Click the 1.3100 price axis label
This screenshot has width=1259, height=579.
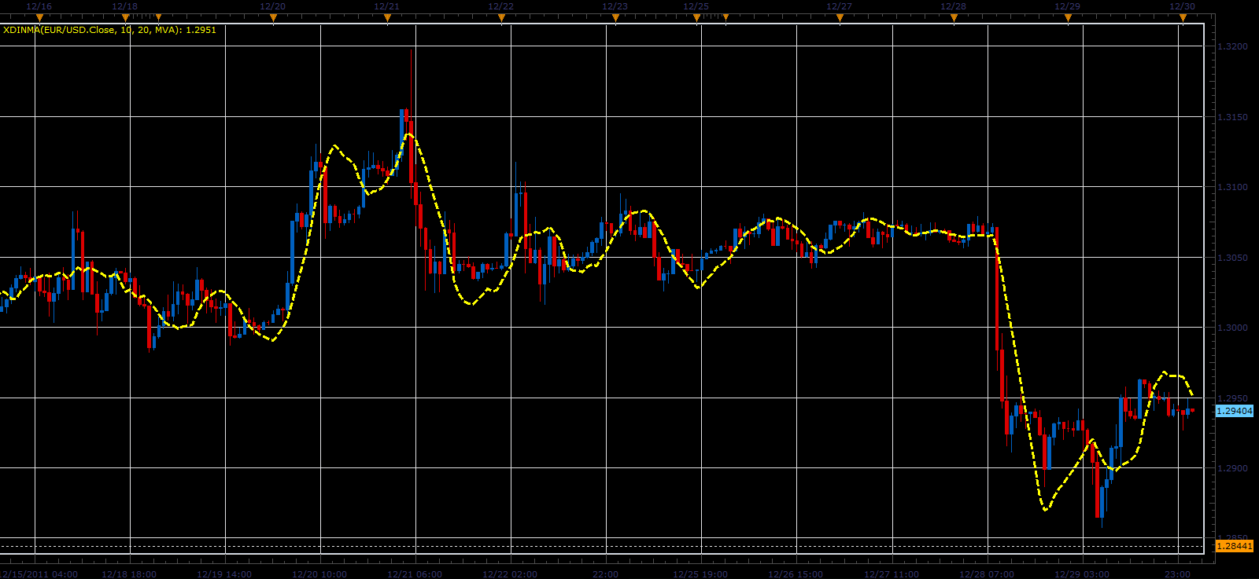1232,187
